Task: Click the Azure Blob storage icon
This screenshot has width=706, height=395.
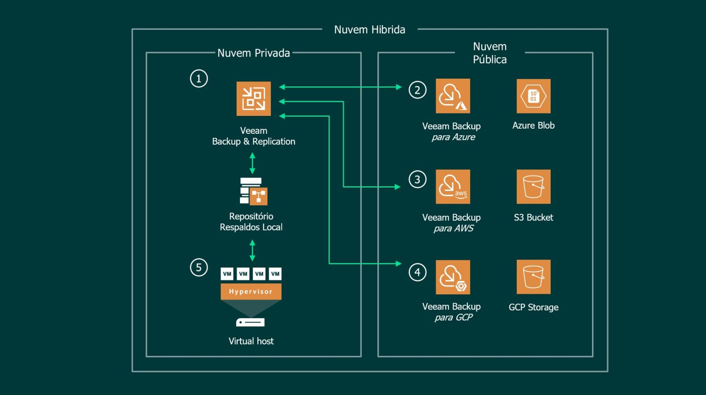Action: (534, 96)
